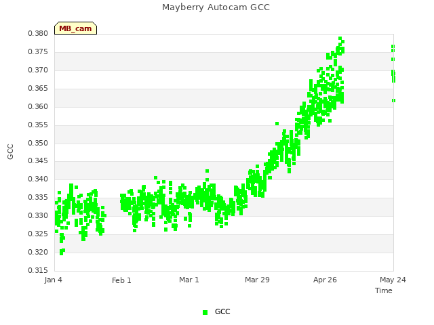Click the Feb 1 x-axis label
This screenshot has width=434, height=325.
click(x=121, y=280)
